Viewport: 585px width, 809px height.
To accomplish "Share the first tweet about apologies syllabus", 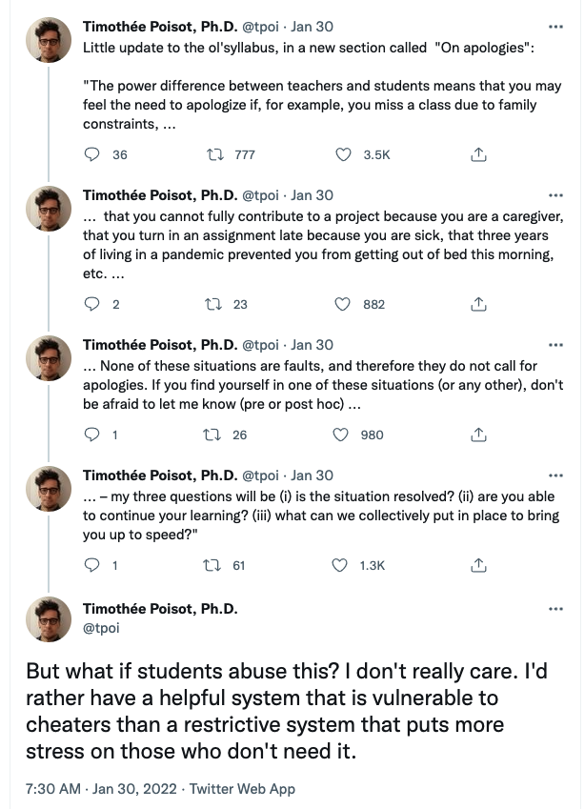I will 480,154.
